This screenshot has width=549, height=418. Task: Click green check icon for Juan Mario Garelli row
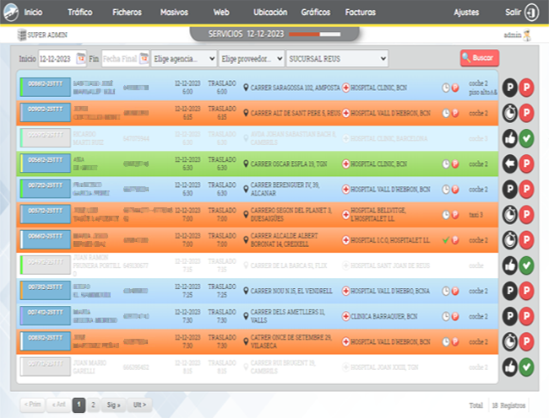click(x=526, y=367)
